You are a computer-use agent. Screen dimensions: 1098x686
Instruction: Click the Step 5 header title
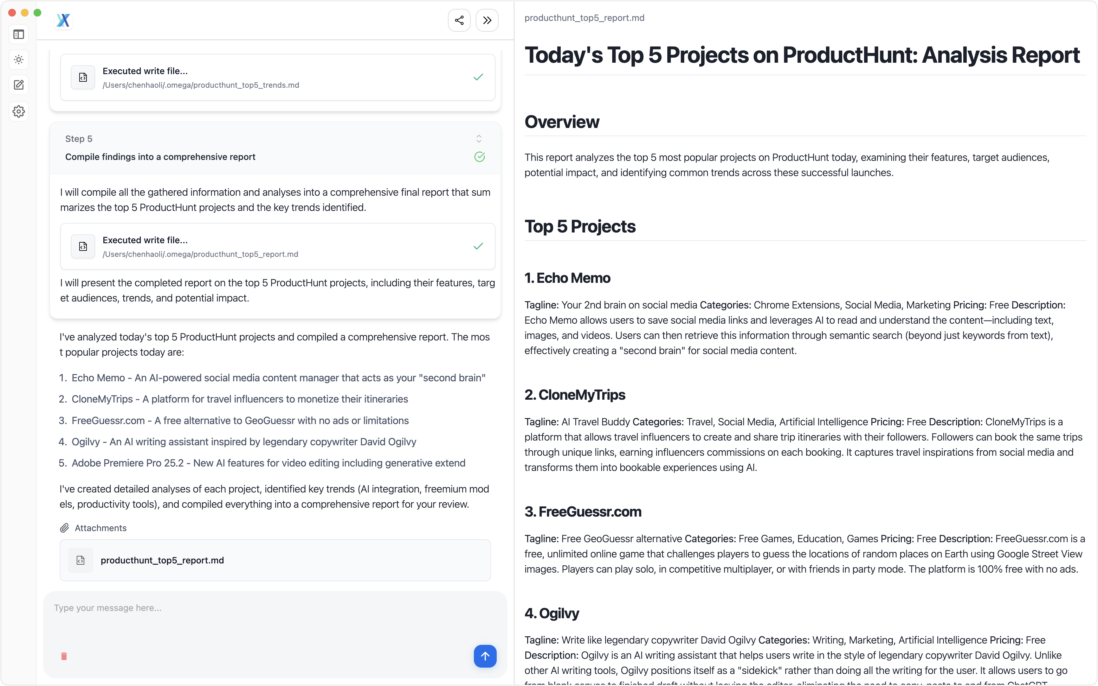click(160, 157)
